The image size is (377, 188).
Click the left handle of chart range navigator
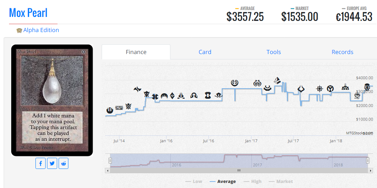coord(110,161)
